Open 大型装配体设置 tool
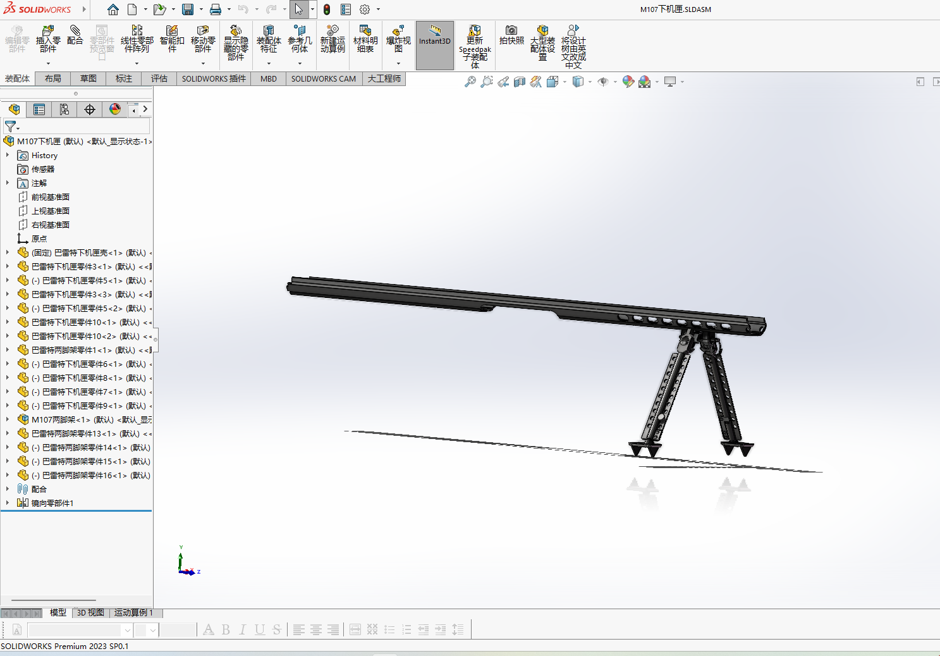The height and width of the screenshot is (656, 940). click(x=542, y=43)
